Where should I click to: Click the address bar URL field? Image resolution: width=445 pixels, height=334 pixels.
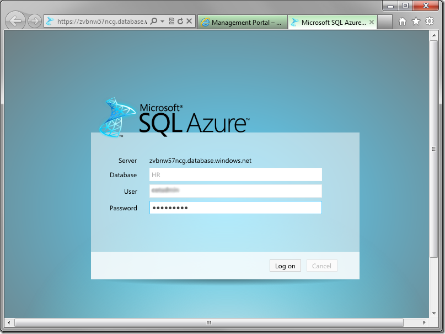click(x=102, y=22)
